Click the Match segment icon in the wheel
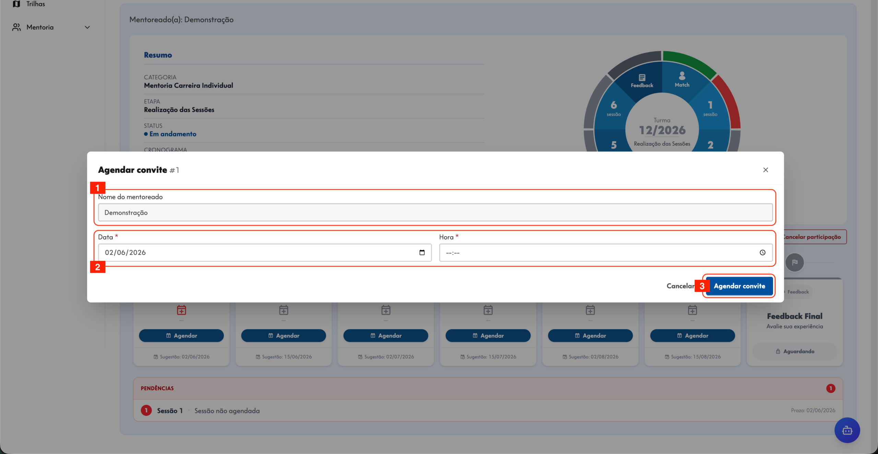 (x=682, y=76)
